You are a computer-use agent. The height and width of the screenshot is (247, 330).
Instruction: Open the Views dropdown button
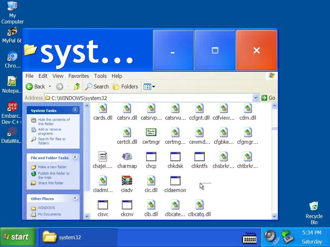pyautogui.click(x=149, y=87)
